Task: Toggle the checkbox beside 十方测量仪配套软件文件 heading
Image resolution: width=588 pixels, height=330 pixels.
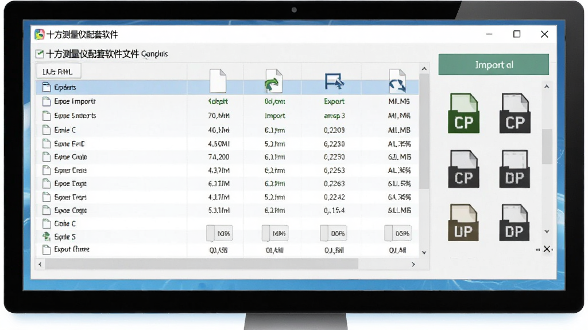Action: [x=40, y=54]
